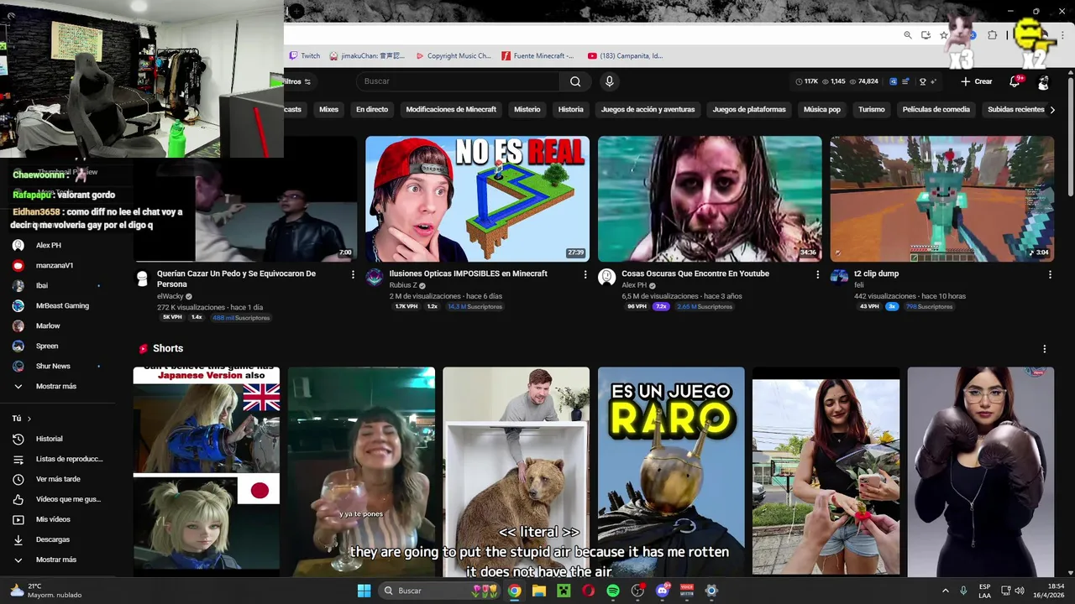Expand subscriptions with Mostrar más
The width and height of the screenshot is (1075, 604).
click(x=55, y=386)
